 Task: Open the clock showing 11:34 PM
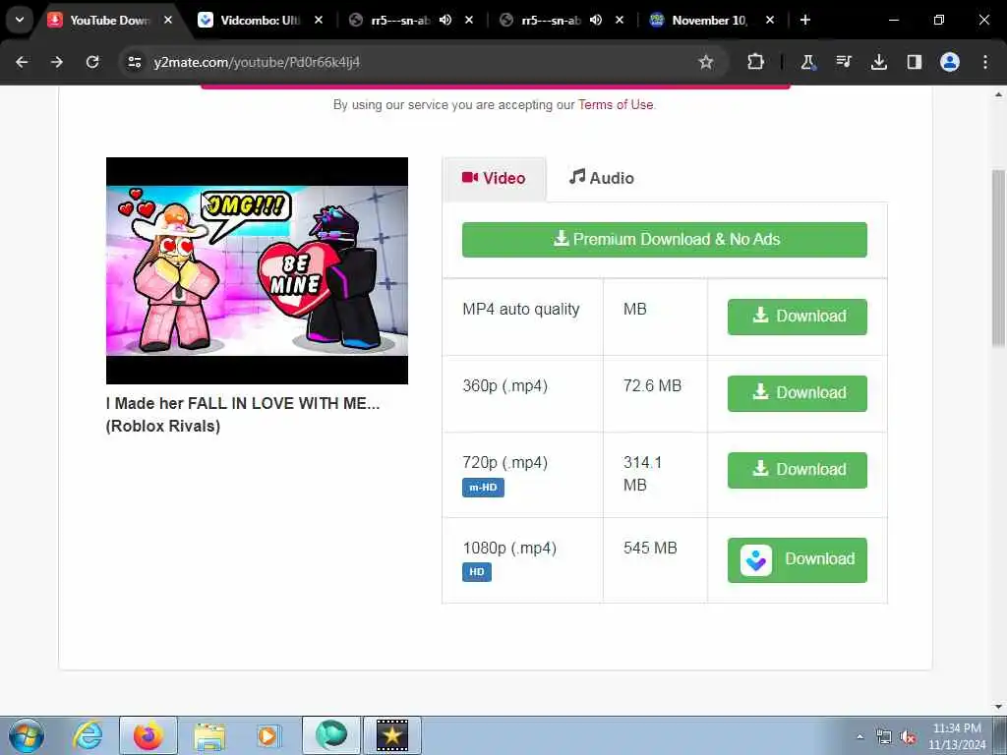(x=957, y=736)
